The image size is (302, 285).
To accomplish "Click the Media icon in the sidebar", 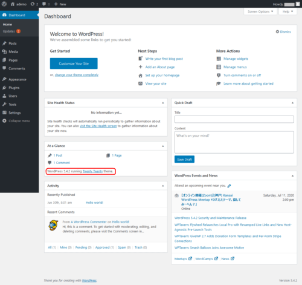I will coord(4,51).
